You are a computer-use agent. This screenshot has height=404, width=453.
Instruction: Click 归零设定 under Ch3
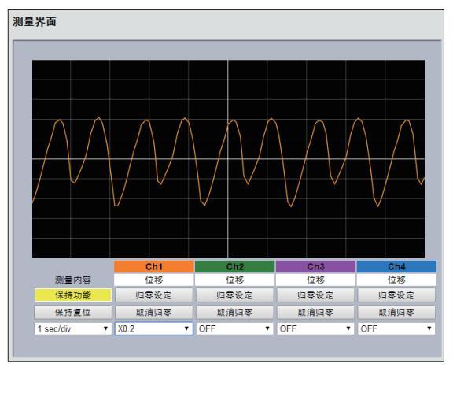pos(315,295)
